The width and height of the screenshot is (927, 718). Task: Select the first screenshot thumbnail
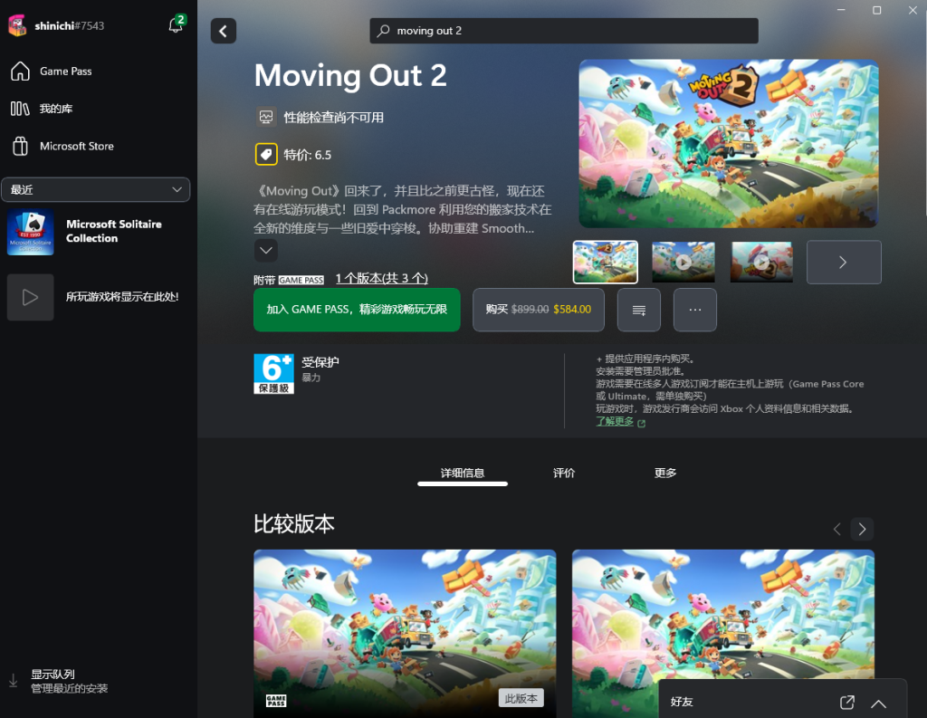[606, 262]
